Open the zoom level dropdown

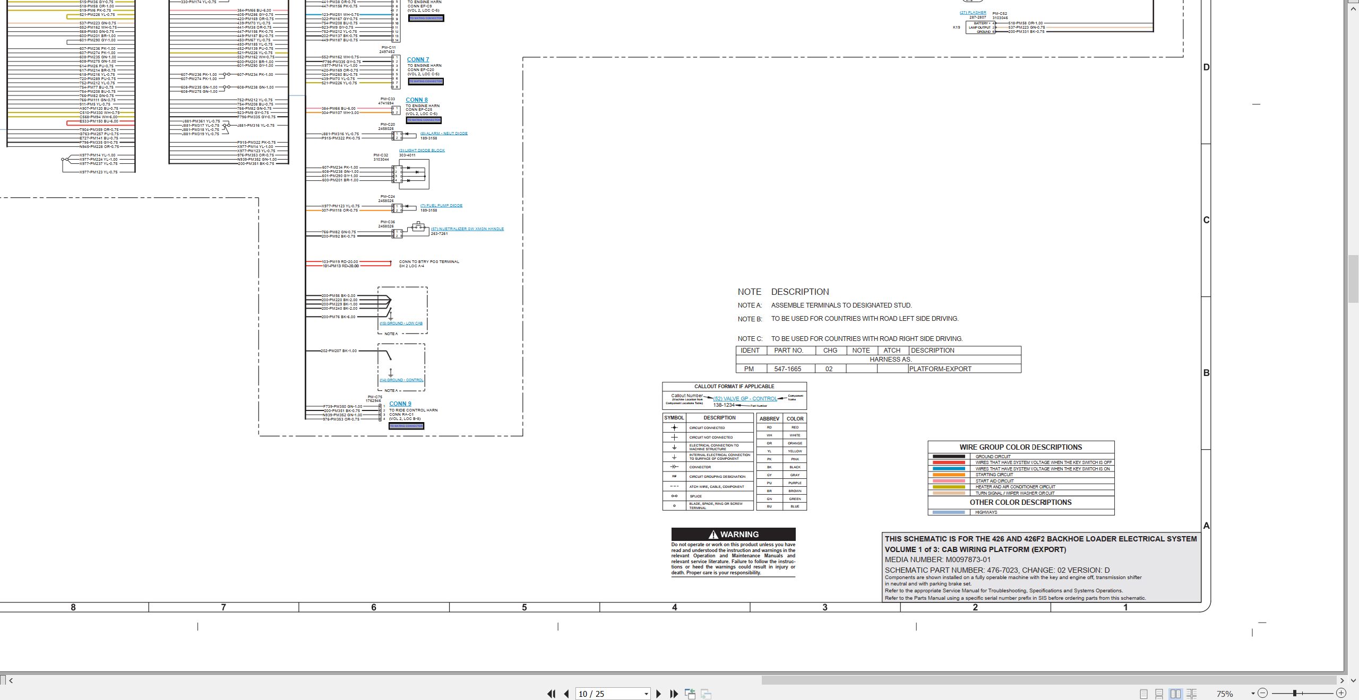point(1252,694)
